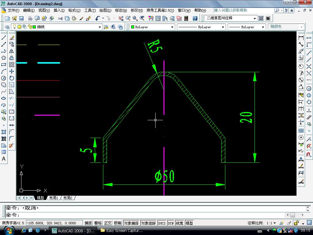
Task: Toggle DUCS in status bar
Action: (x=162, y=223)
